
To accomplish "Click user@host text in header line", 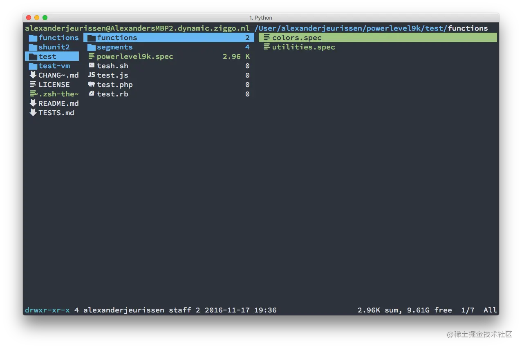I will click(137, 28).
